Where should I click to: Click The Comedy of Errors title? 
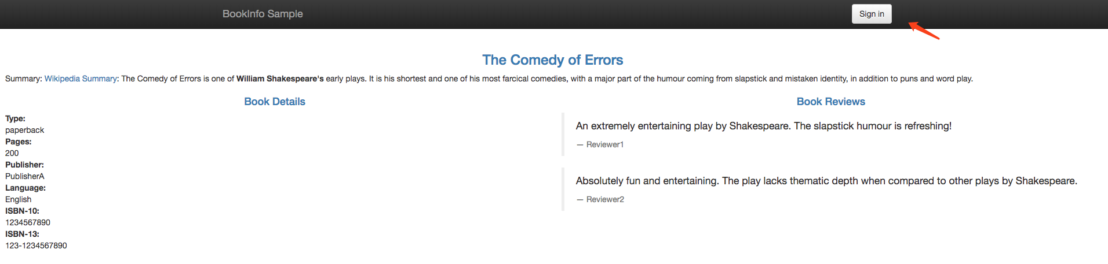click(x=553, y=60)
